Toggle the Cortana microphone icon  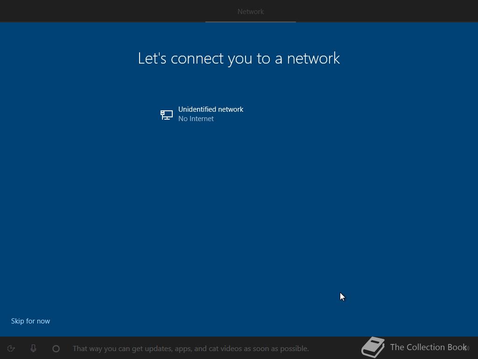[34, 348]
